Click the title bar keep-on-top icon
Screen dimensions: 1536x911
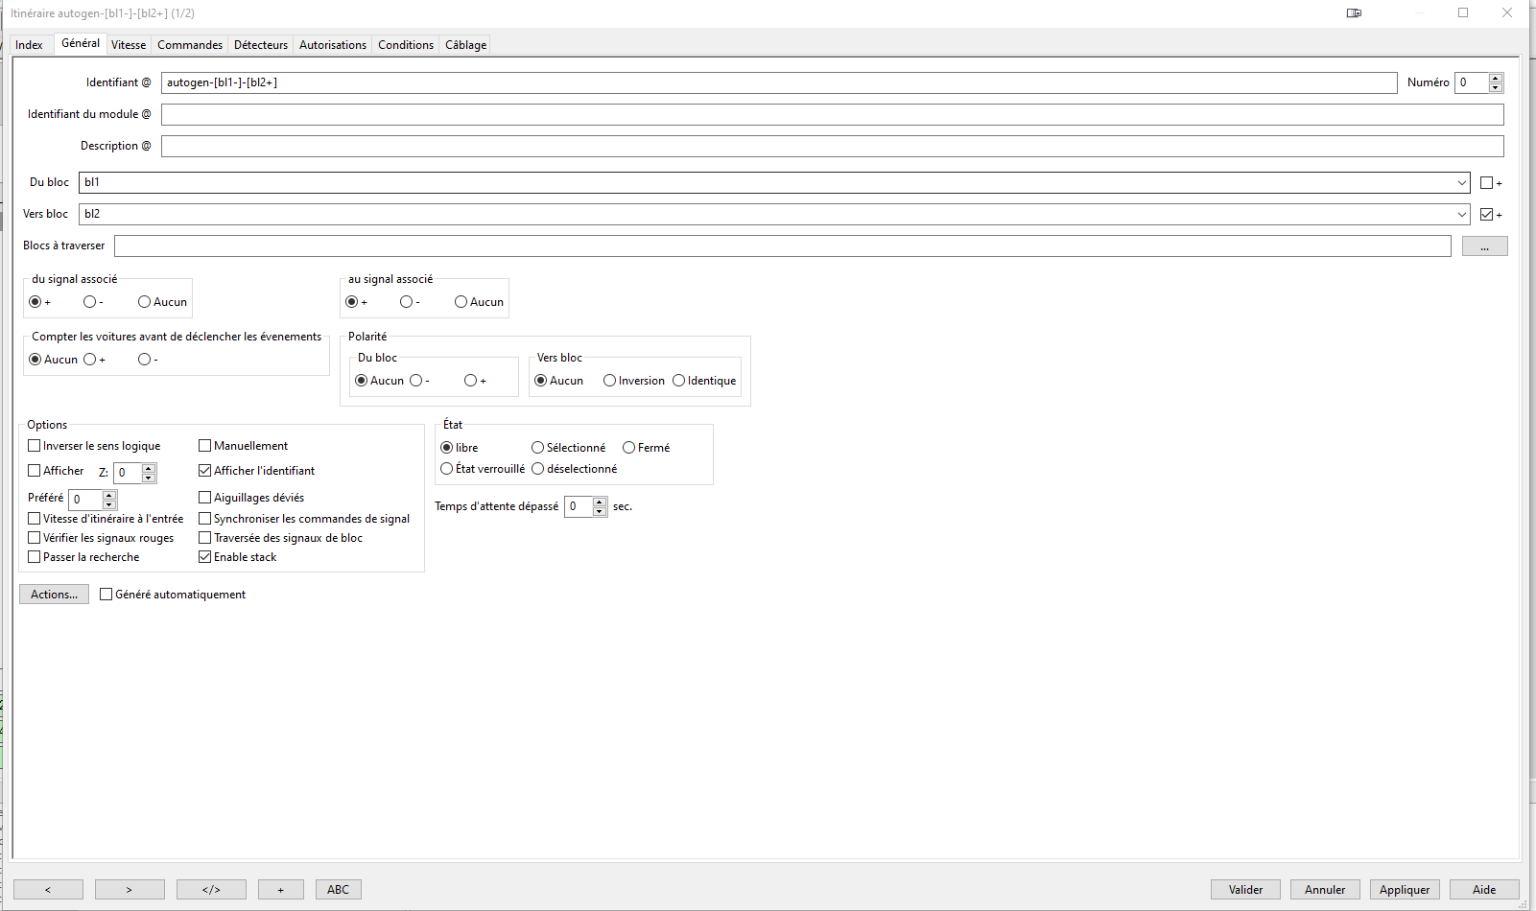coord(1354,13)
